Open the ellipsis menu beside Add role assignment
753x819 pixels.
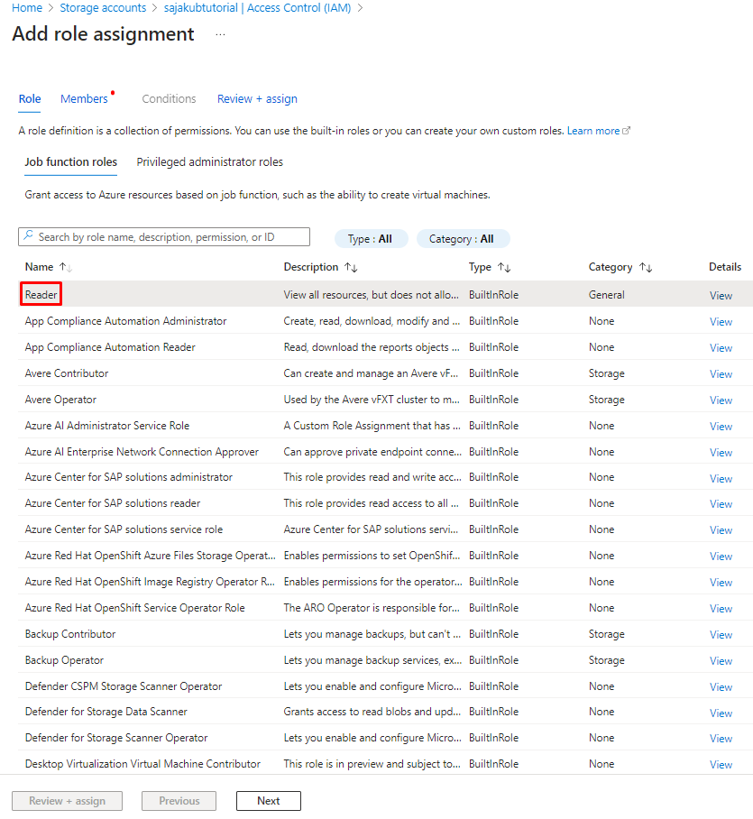220,34
